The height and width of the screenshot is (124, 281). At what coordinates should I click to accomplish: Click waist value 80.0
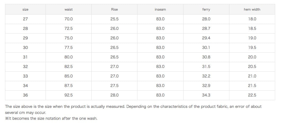pos(69,57)
